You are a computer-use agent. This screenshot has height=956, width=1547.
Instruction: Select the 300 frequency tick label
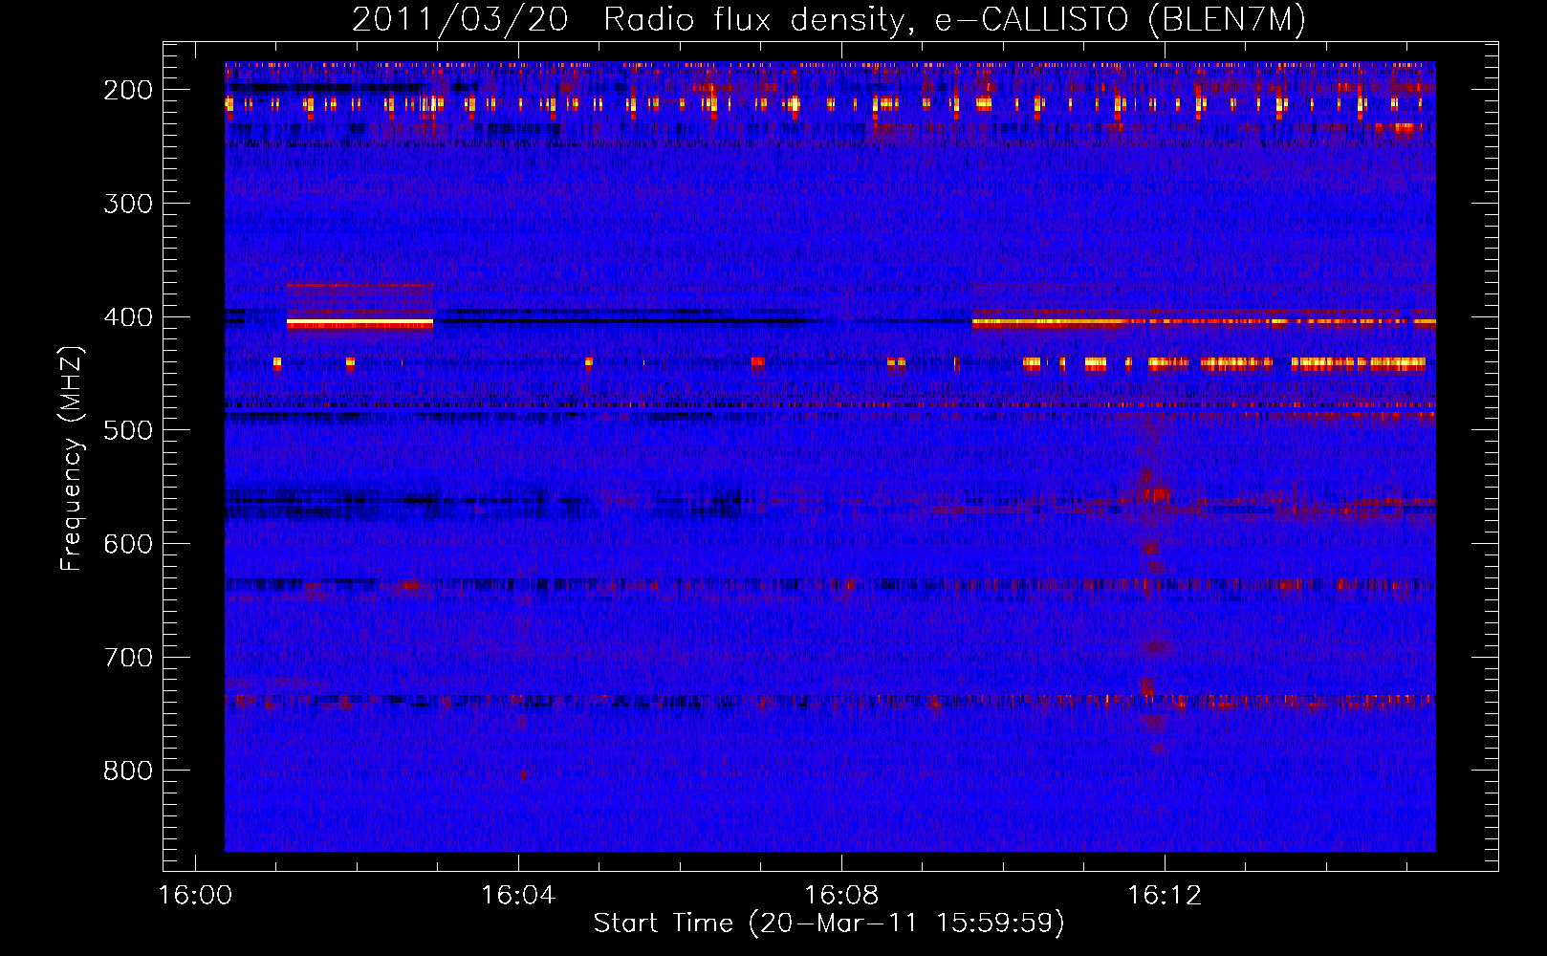click(x=128, y=204)
